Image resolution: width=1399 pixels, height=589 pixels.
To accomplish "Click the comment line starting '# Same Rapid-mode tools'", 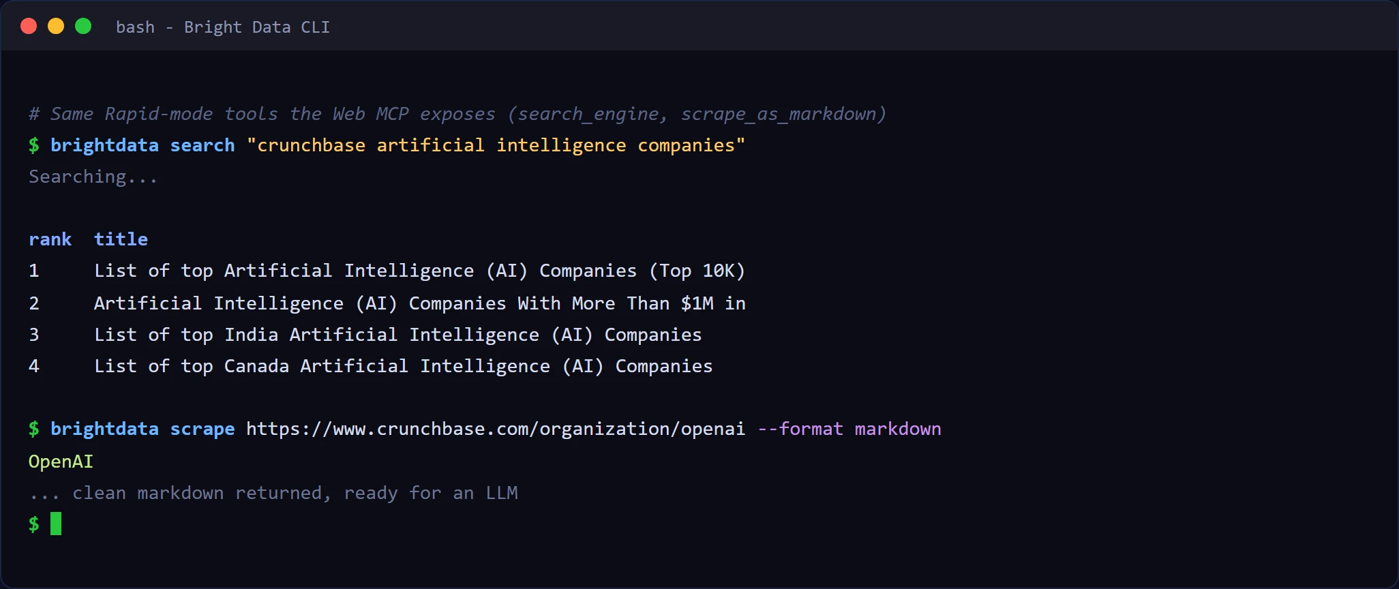I will (x=457, y=114).
